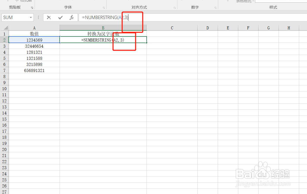Select row 10 header
The height and width of the screenshot is (194, 307).
point(4,88)
